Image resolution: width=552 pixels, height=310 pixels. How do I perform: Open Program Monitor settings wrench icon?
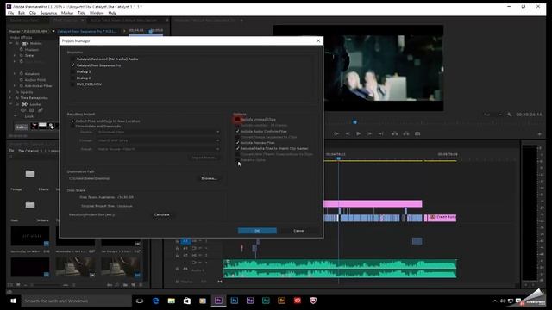pyautogui.click(x=510, y=115)
